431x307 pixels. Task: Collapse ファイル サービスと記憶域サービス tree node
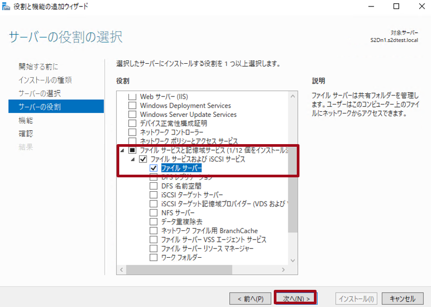pyautogui.click(x=122, y=151)
